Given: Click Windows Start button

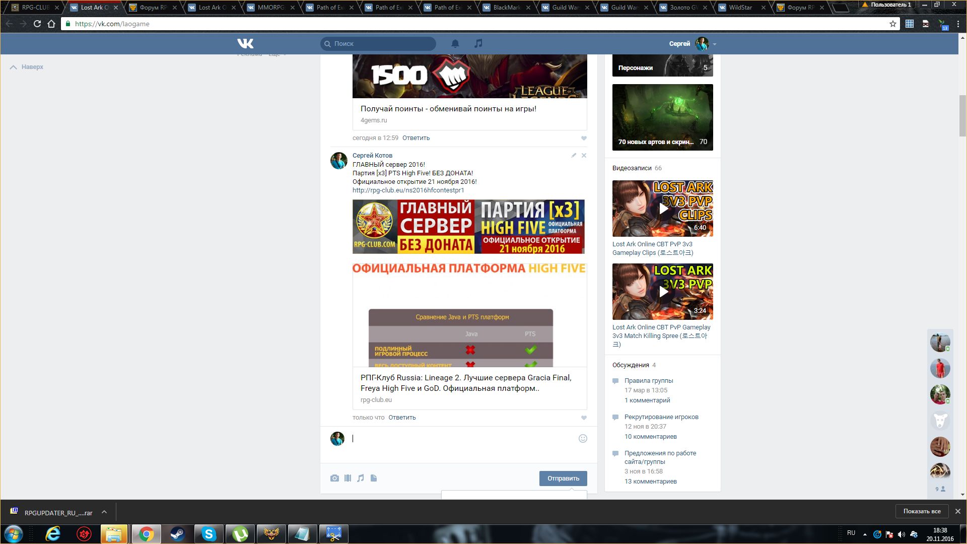Looking at the screenshot, I should tap(13, 534).
